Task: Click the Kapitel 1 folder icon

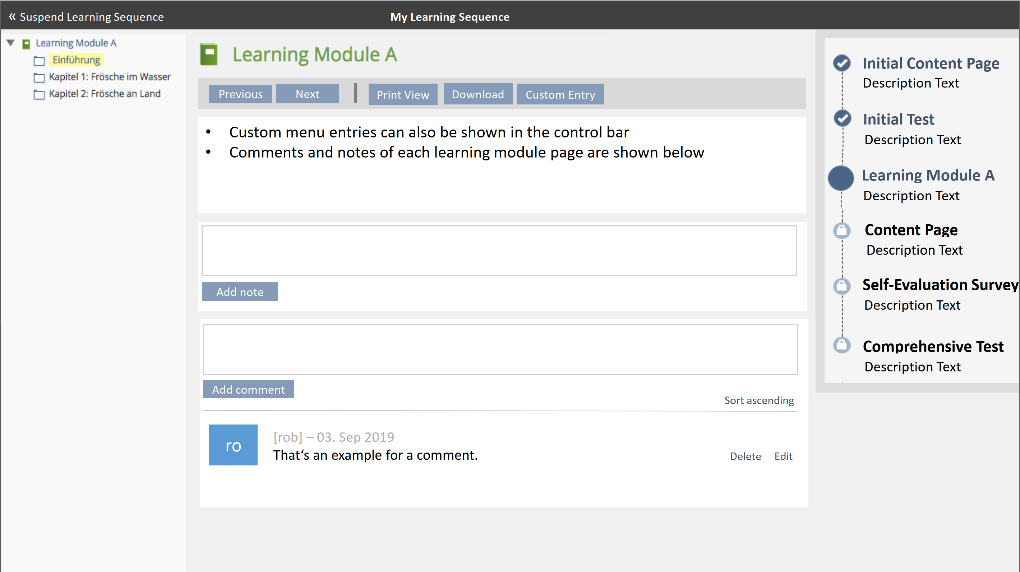Action: [x=39, y=78]
